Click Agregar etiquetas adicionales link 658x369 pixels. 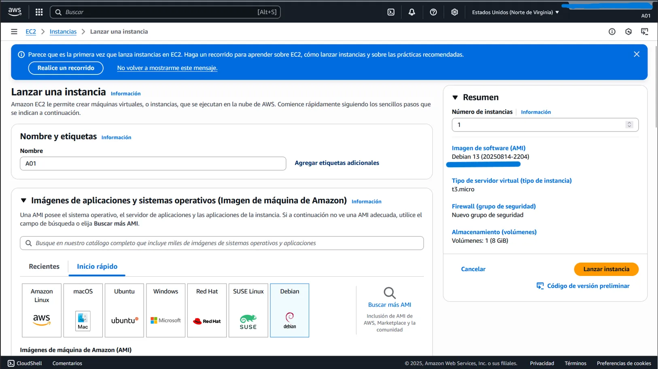click(x=337, y=163)
